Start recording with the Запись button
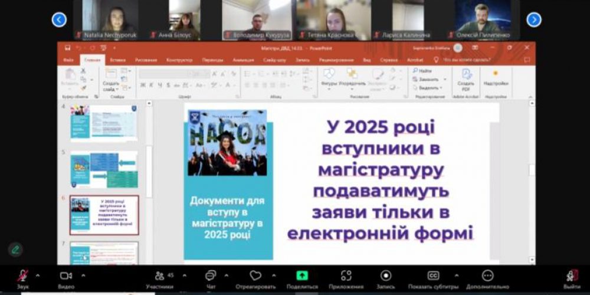Screen dimensions: 590x295 (x=386, y=276)
